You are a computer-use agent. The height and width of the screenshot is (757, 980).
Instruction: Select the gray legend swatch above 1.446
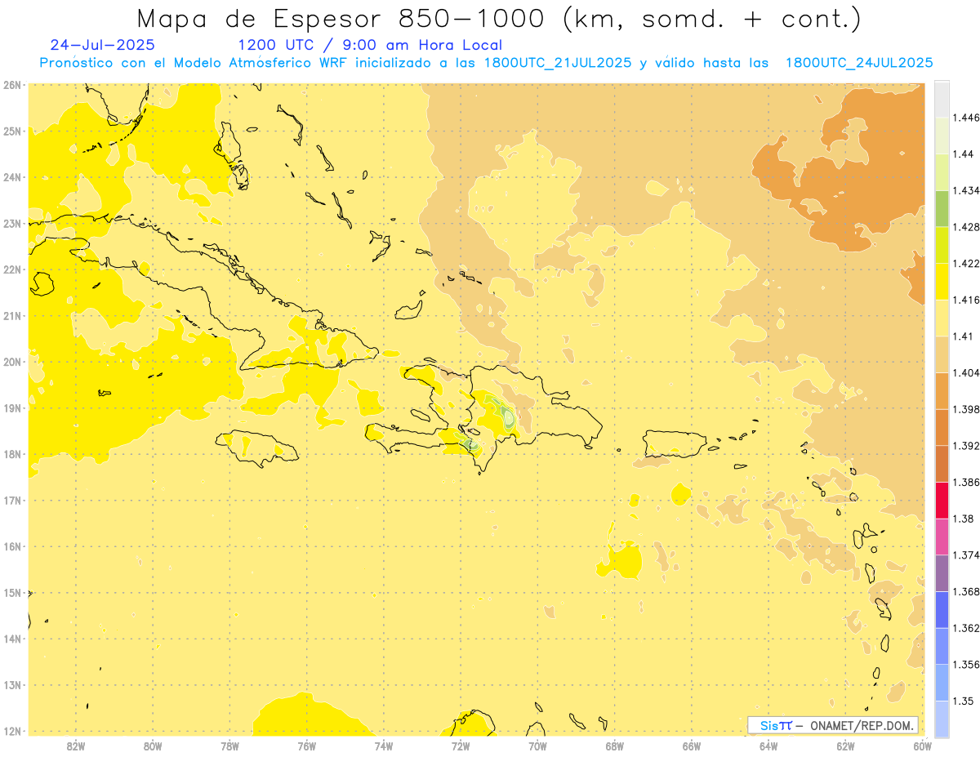[x=942, y=99]
